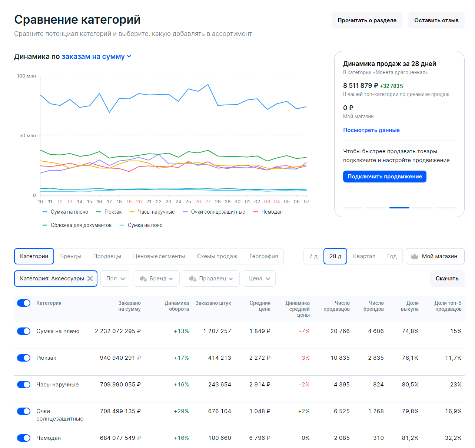
Task: Click the Часы наручные yellow legend marker
Action: (132, 212)
